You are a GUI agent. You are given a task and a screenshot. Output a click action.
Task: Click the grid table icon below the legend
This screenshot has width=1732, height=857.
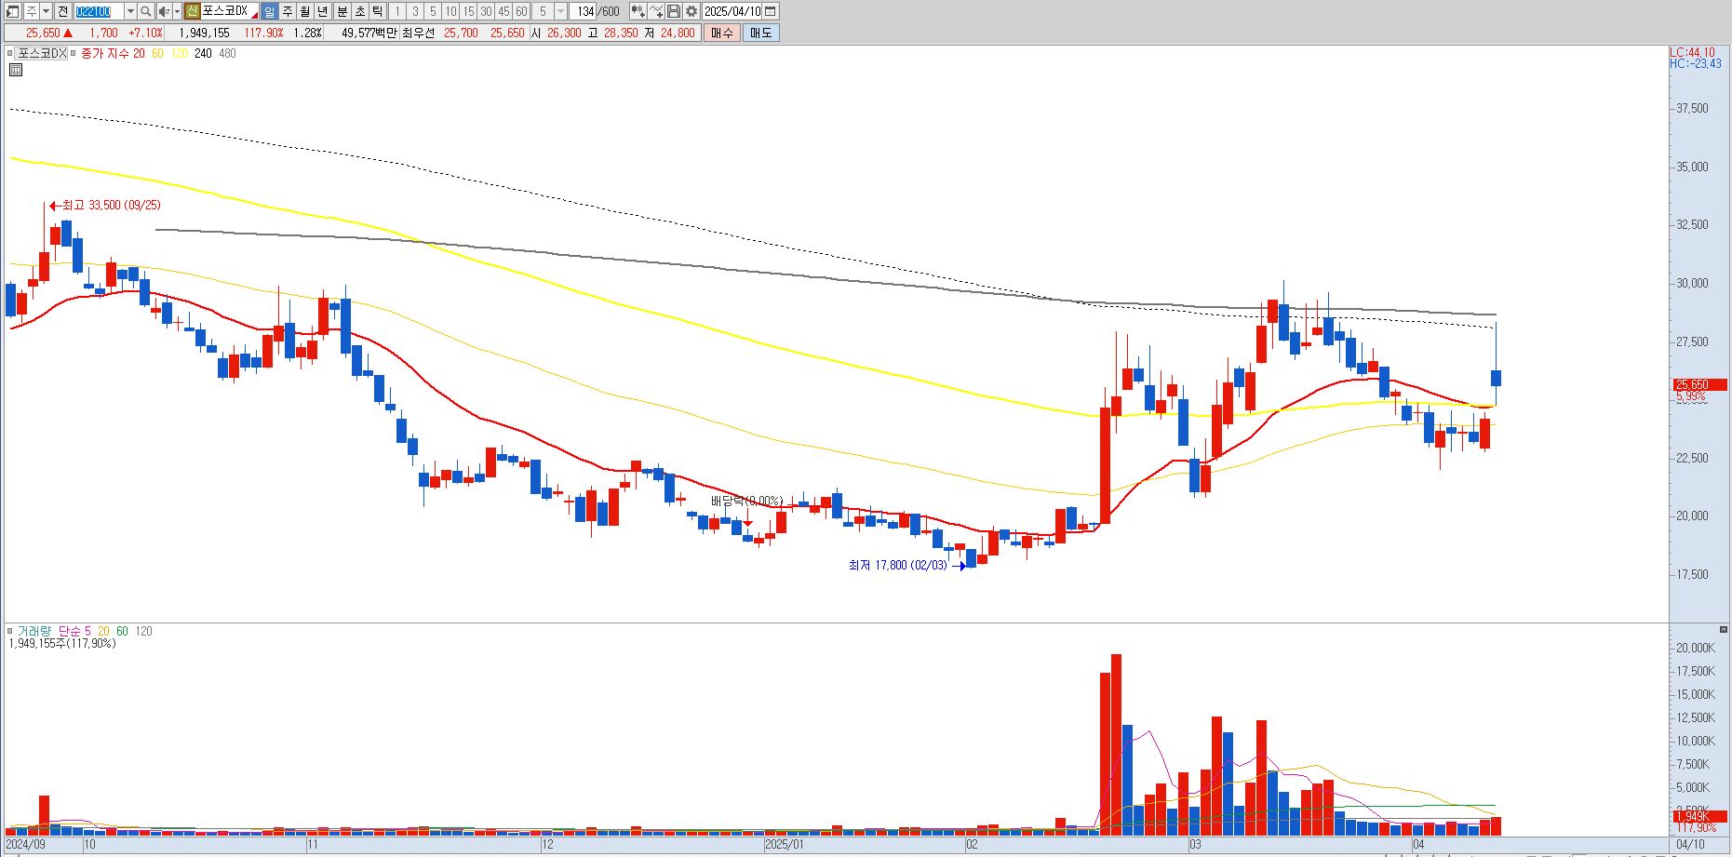click(15, 70)
